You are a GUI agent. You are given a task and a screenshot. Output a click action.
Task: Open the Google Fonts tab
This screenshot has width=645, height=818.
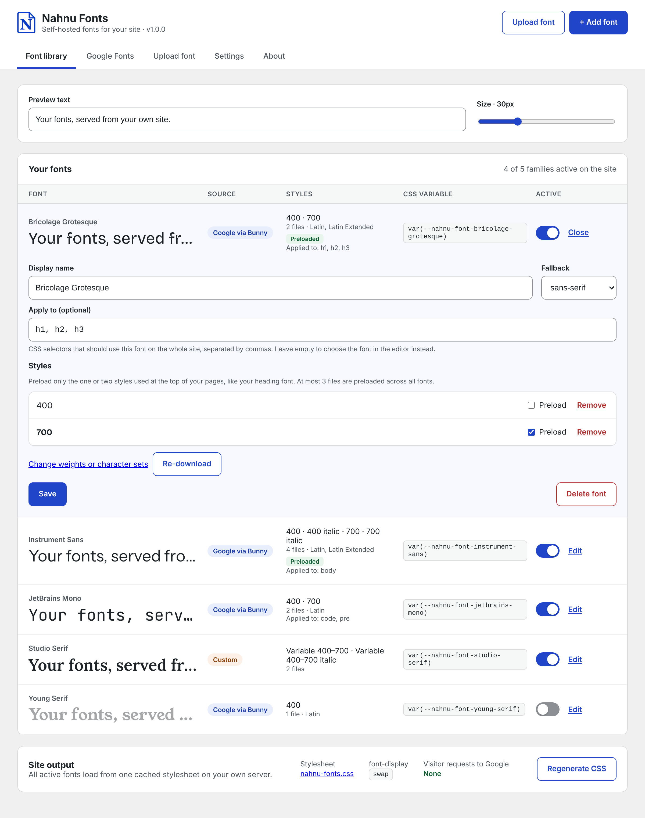(110, 56)
